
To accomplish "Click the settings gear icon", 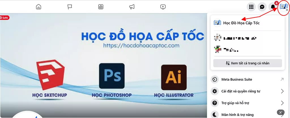I will [215, 91].
